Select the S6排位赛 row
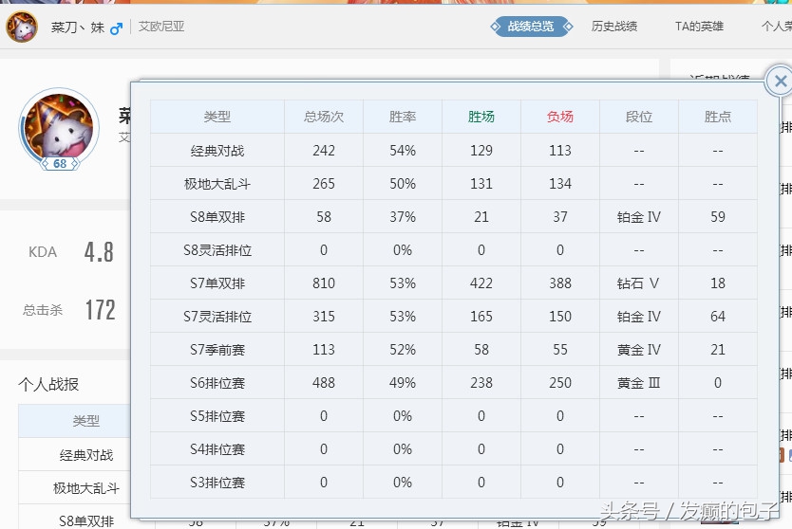The height and width of the screenshot is (529, 792). (x=454, y=383)
